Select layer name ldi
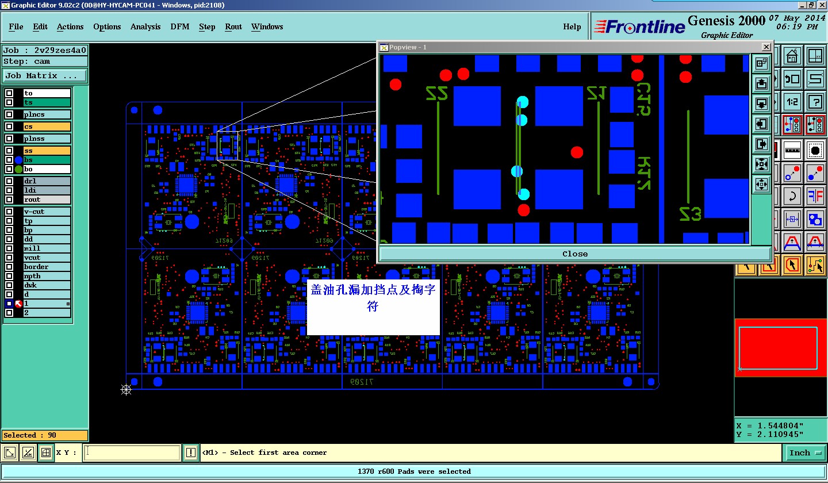The image size is (828, 483). coord(47,190)
